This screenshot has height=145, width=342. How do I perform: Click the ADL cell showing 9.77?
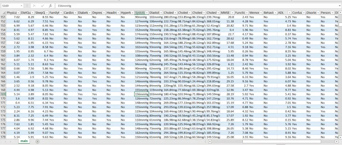(285, 90)
